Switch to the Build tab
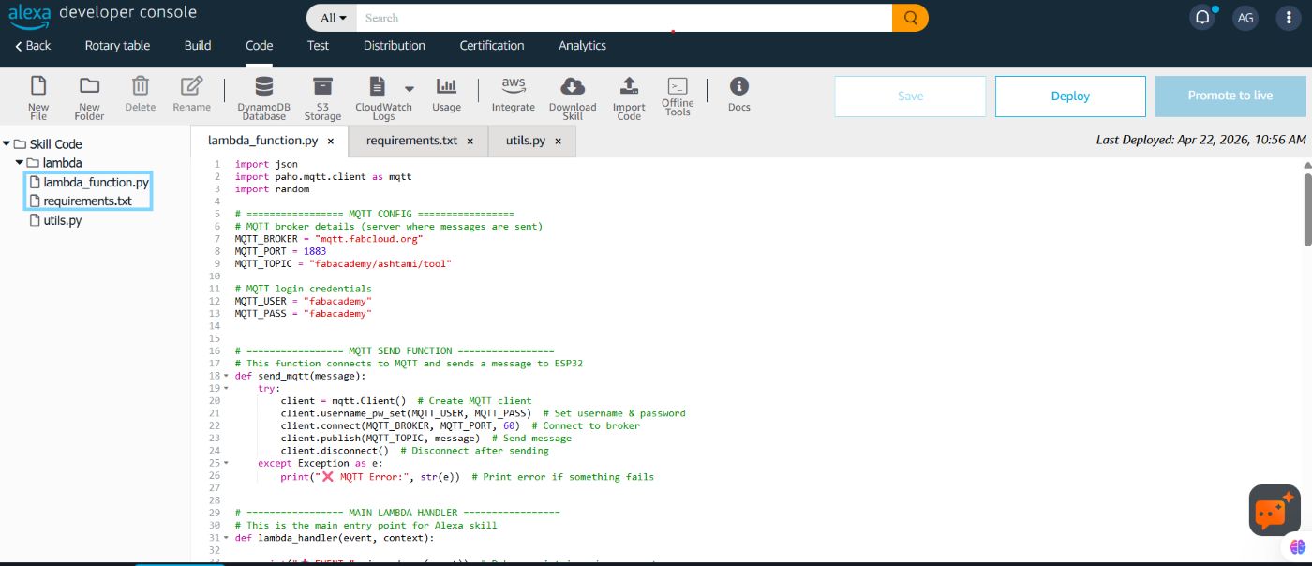Screen dimensions: 1312x566 (x=198, y=45)
